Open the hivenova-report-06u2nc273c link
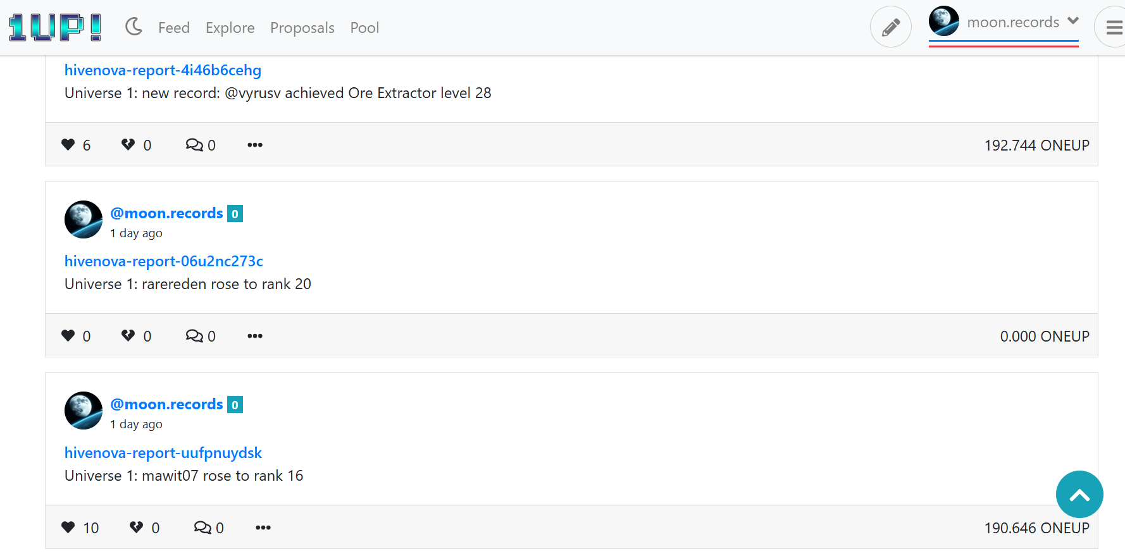This screenshot has width=1125, height=556. [x=164, y=261]
